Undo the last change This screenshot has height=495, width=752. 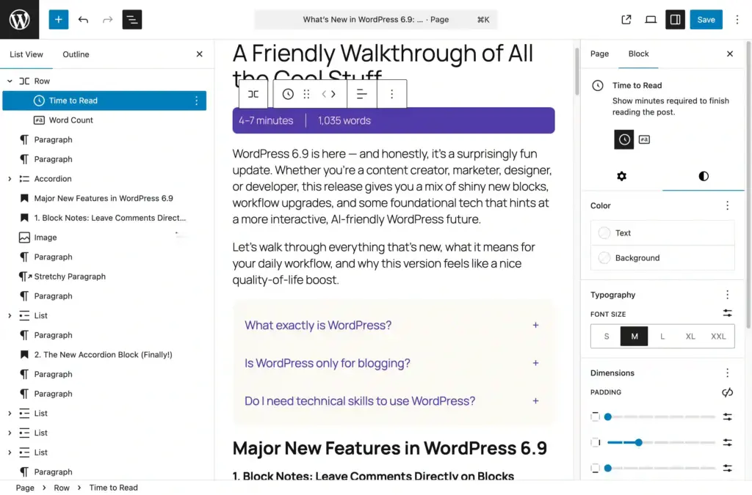[x=82, y=19]
